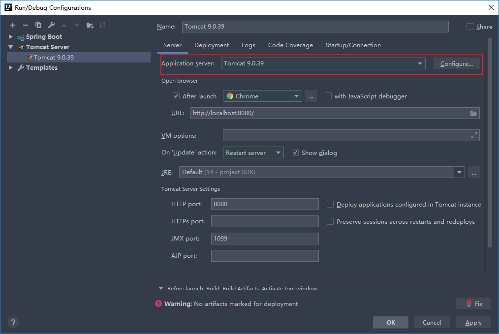The width and height of the screenshot is (499, 334).
Task: Switch to the Code Coverage tab
Action: (290, 45)
